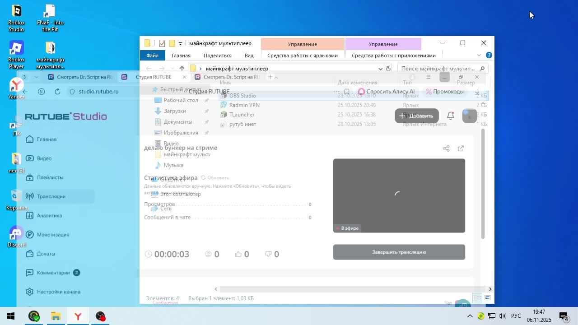Click the share icon in RUTUBE Studio

click(x=446, y=149)
